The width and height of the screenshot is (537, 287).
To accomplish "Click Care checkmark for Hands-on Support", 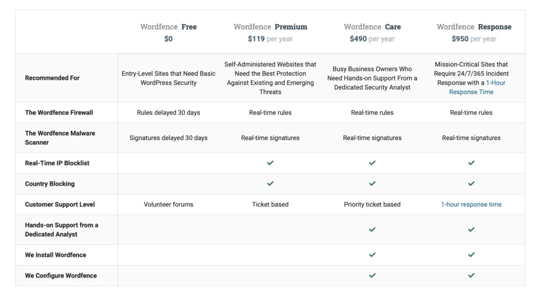I will tap(372, 229).
